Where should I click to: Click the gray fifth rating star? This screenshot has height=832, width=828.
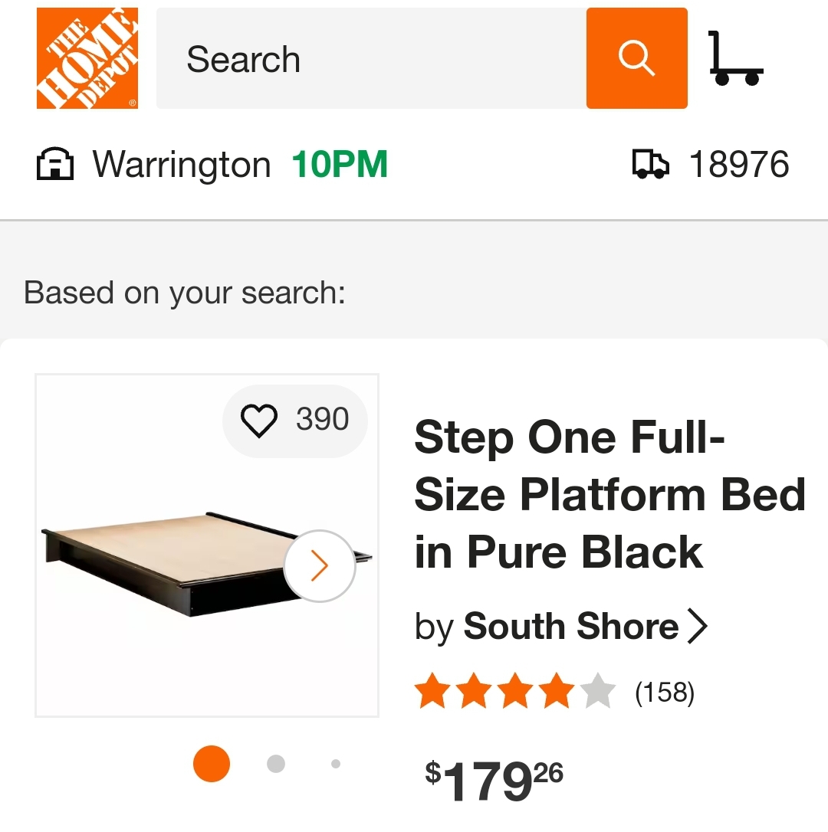(x=598, y=692)
